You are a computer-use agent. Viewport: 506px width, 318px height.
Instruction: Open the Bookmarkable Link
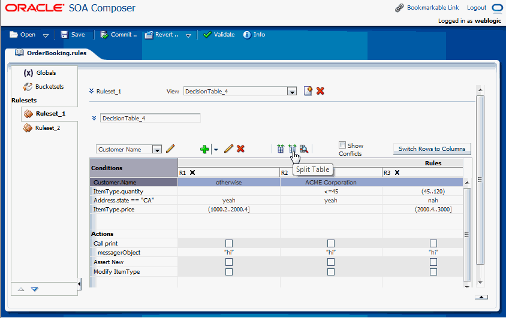(x=433, y=8)
